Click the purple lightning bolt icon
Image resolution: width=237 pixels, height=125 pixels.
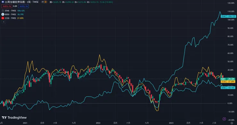224,119
